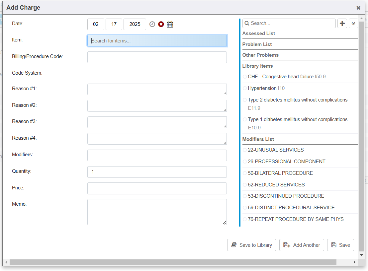The height and width of the screenshot is (271, 368).
Task: Expand the Assessed List section
Action: [x=259, y=34]
